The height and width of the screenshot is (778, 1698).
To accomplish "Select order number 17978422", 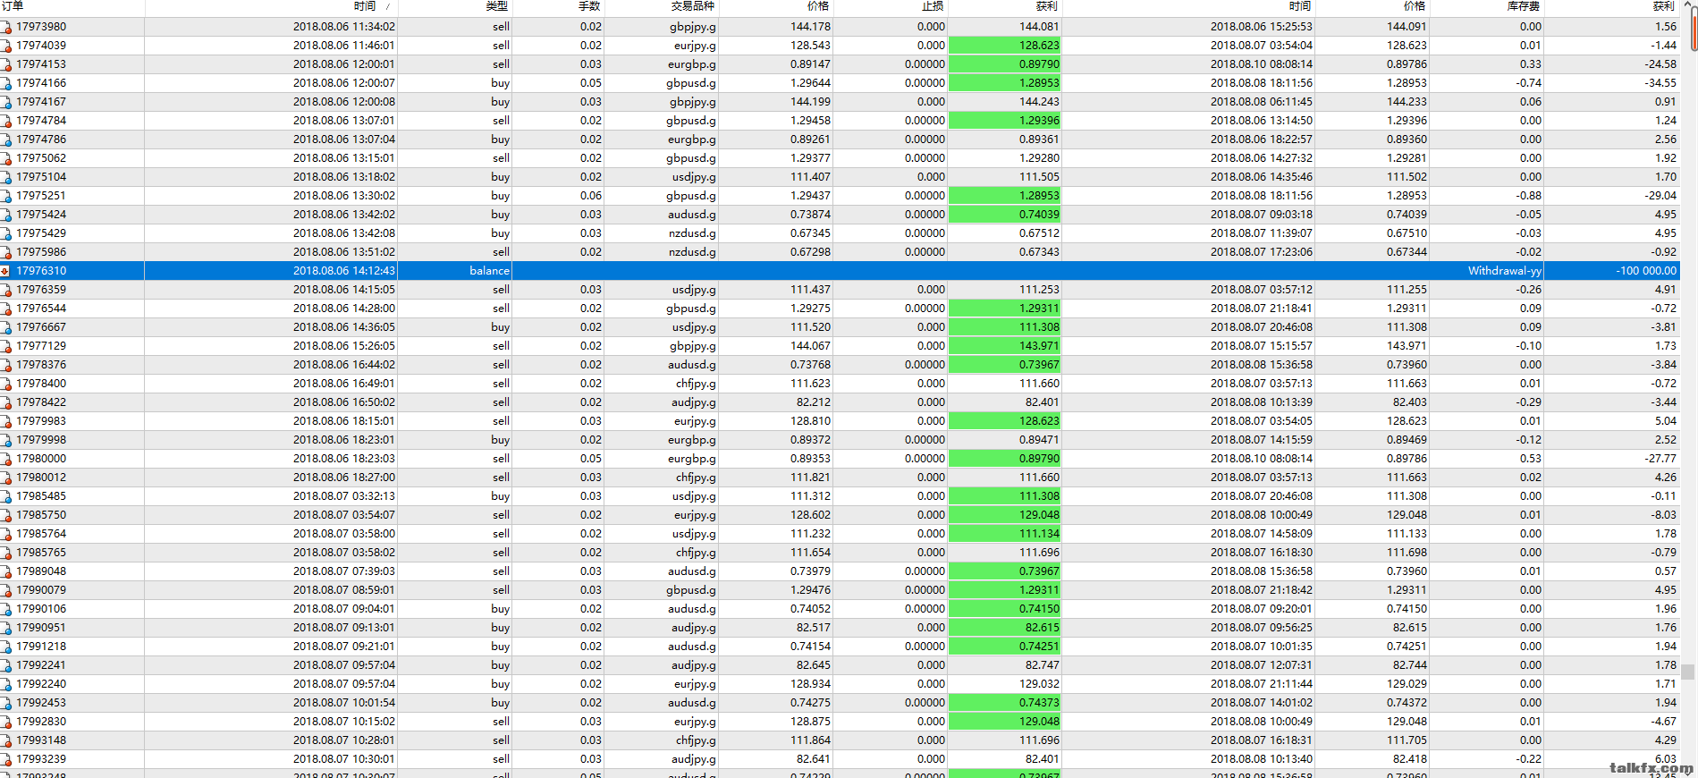I will point(41,402).
